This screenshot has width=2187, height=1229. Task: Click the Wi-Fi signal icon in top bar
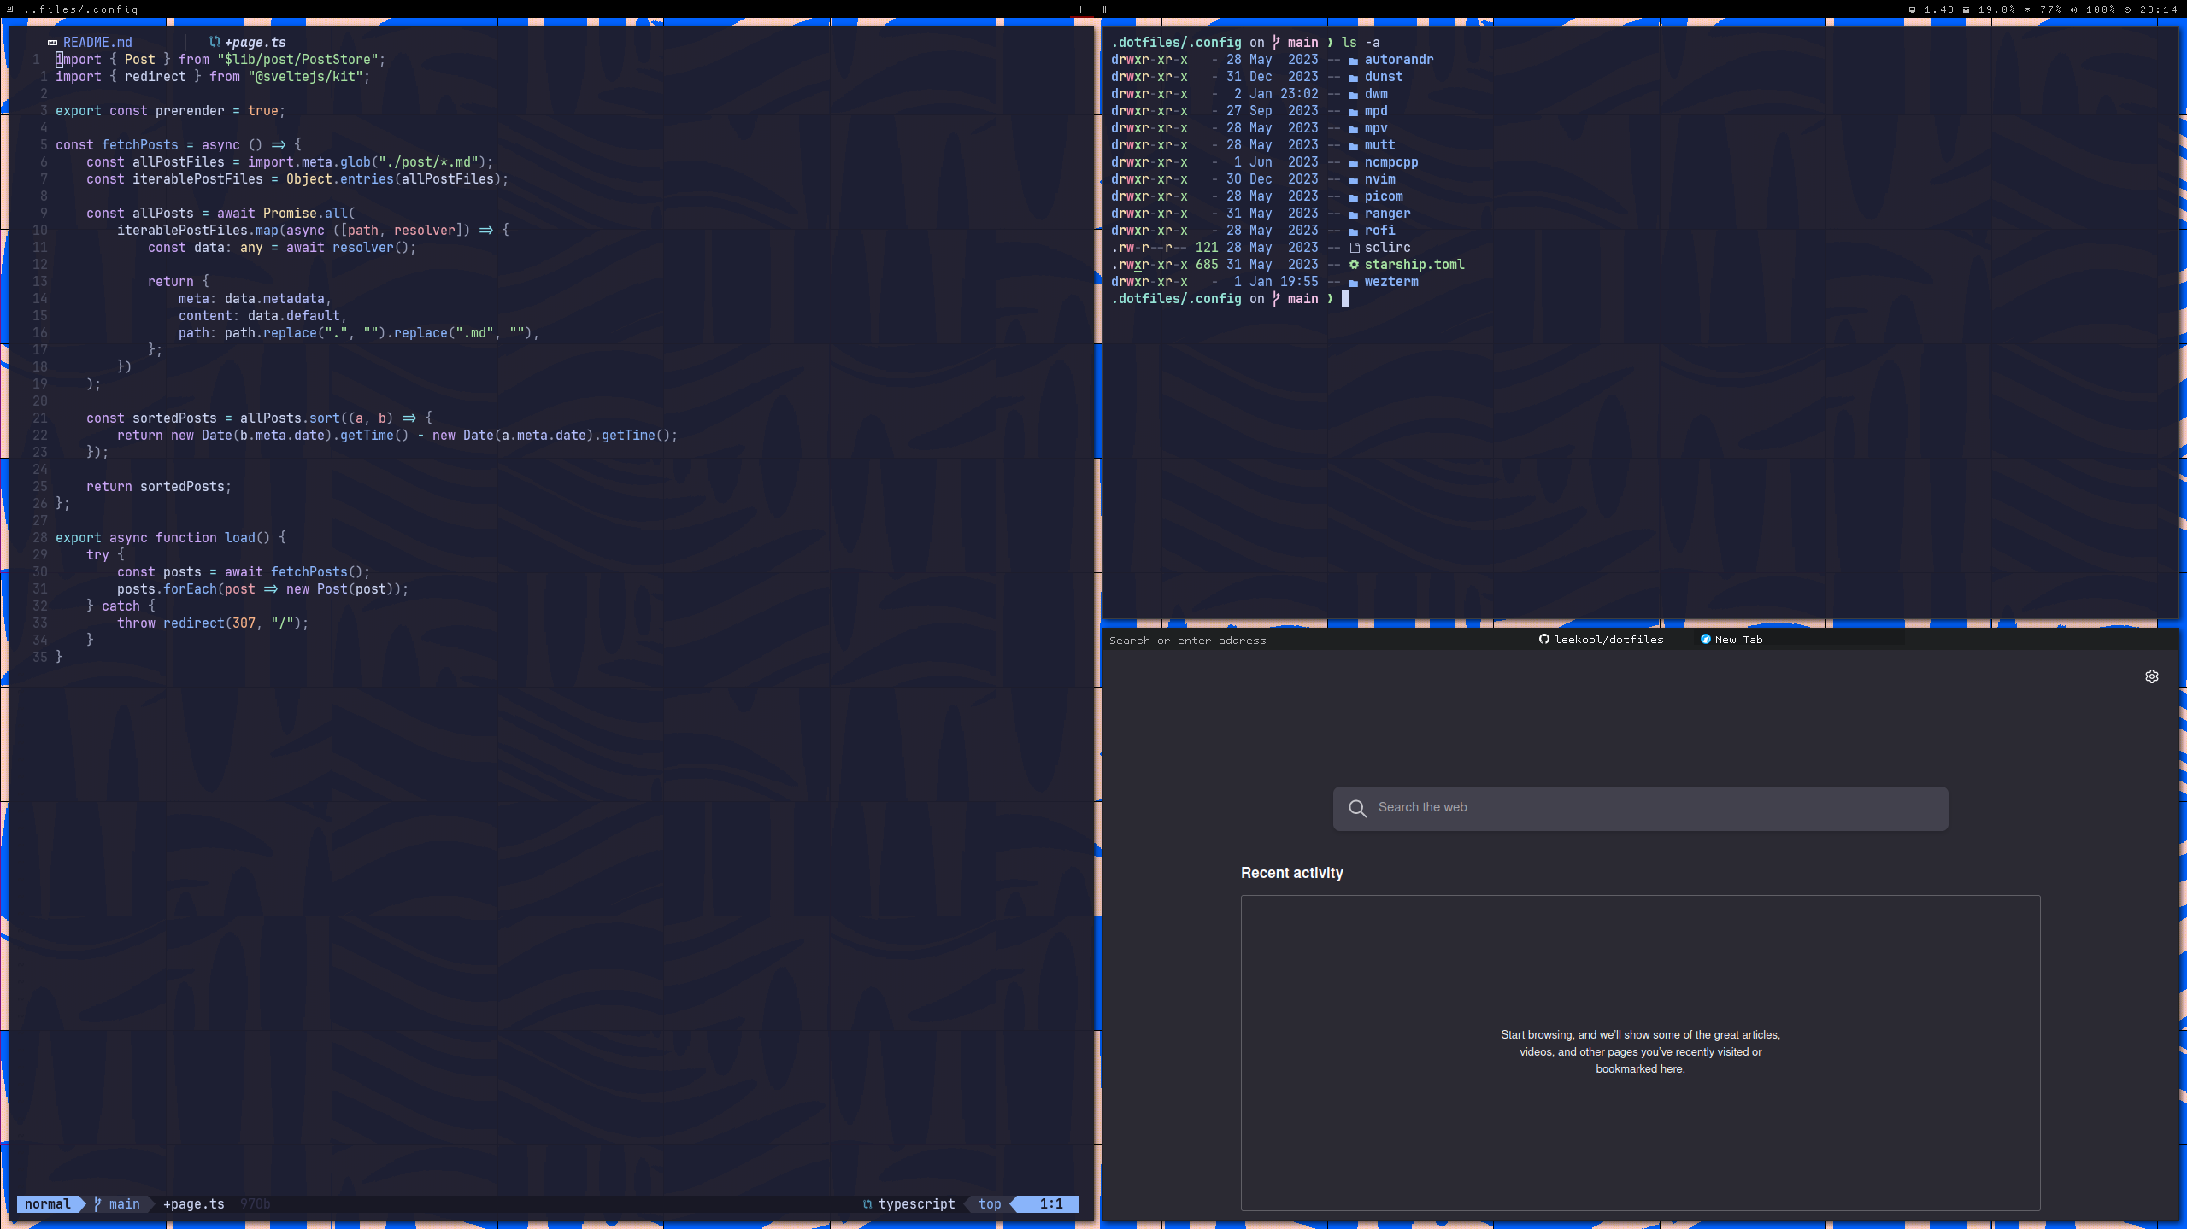click(x=2028, y=9)
